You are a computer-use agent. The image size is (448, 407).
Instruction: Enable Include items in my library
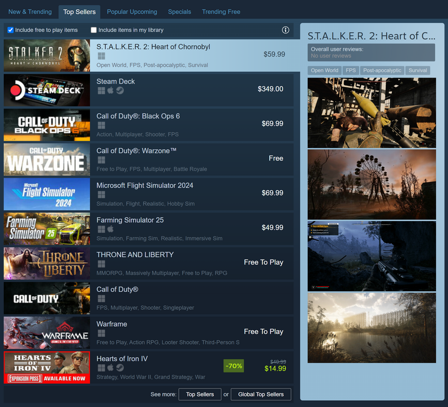pos(94,30)
